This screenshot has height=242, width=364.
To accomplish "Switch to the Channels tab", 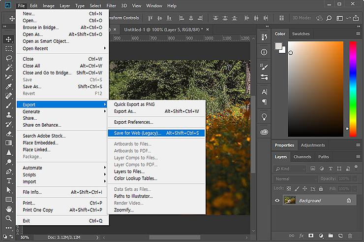I will click(302, 157).
